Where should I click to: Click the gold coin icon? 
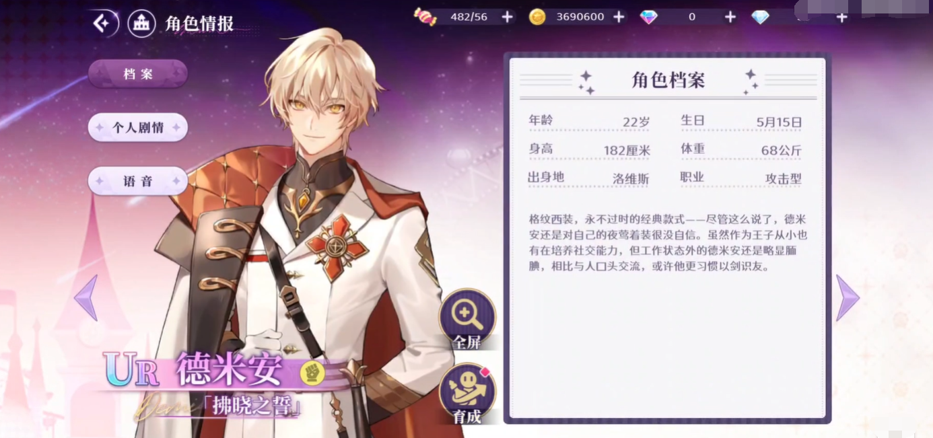click(537, 17)
